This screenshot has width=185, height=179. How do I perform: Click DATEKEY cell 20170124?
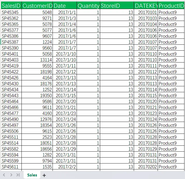[146, 119]
